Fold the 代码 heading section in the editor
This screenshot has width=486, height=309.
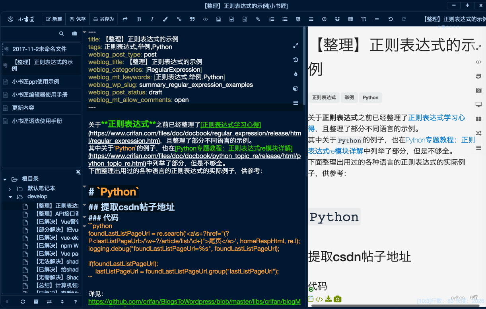tap(84, 217)
